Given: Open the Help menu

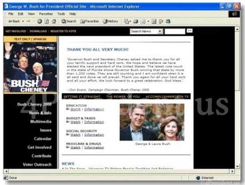Looking at the screenshot, I should (x=72, y=14).
